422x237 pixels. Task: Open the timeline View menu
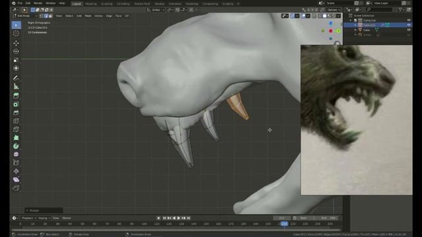tap(55, 218)
